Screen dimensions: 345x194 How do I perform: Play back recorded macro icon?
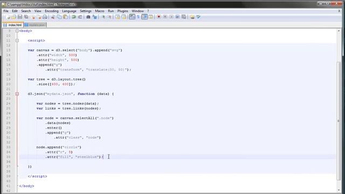coord(171,17)
